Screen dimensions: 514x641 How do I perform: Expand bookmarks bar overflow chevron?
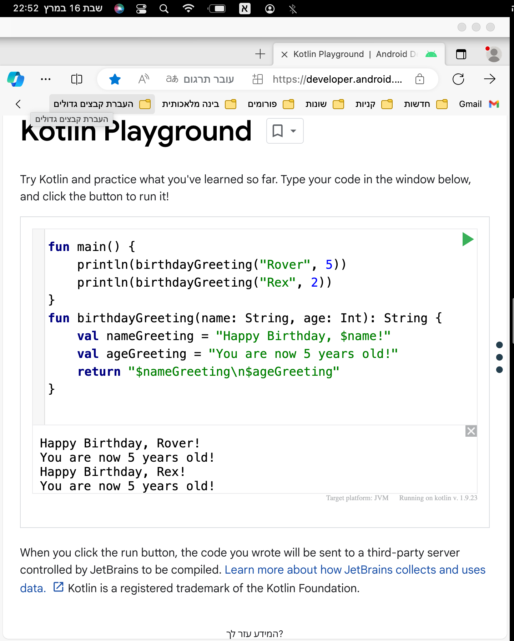click(18, 104)
